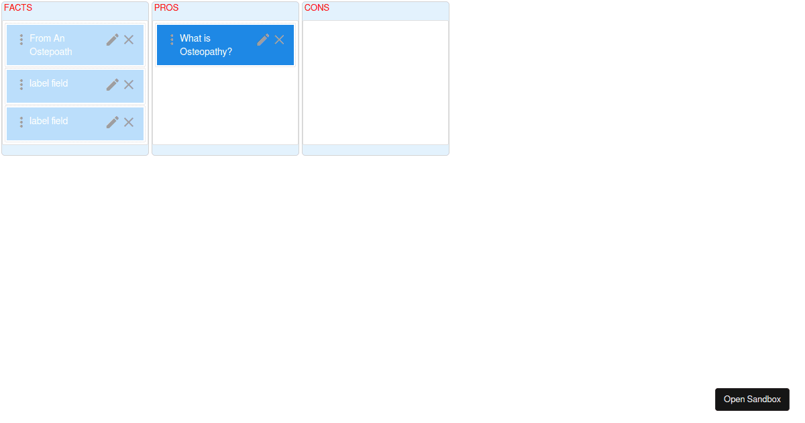The height and width of the screenshot is (423, 805).
Task: Click the delete X on From An Ostepoath card
Action: click(129, 40)
